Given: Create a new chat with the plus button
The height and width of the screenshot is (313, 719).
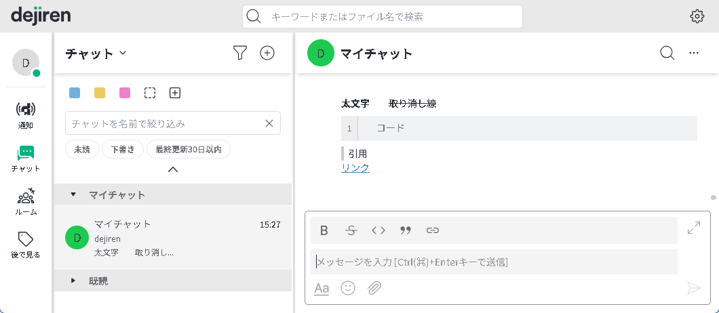Looking at the screenshot, I should point(268,54).
